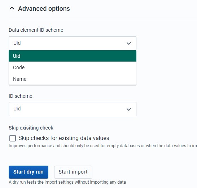197x188 pixels.
Task: Click the Uid value in ID scheme field
Action: [17, 109]
